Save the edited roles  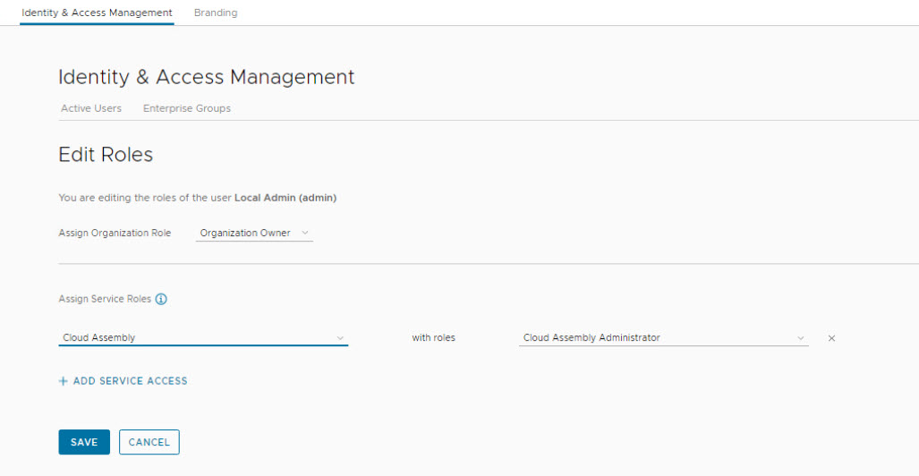pos(84,442)
